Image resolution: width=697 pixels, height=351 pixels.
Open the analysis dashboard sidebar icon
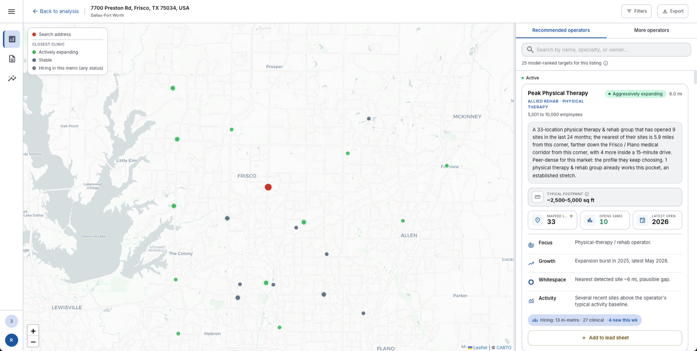(x=12, y=39)
